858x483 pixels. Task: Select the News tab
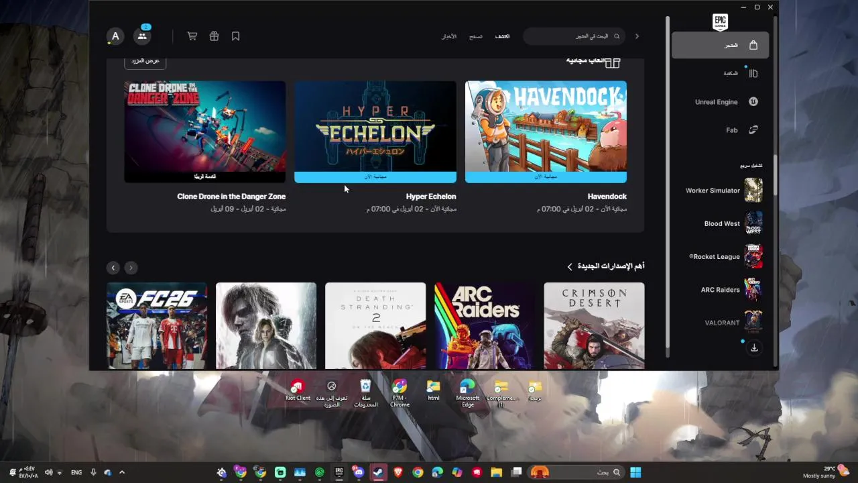click(449, 36)
